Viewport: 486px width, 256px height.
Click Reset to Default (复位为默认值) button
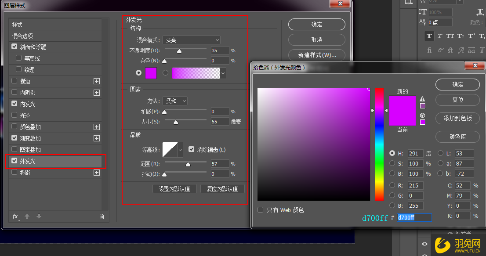pyautogui.click(x=222, y=189)
